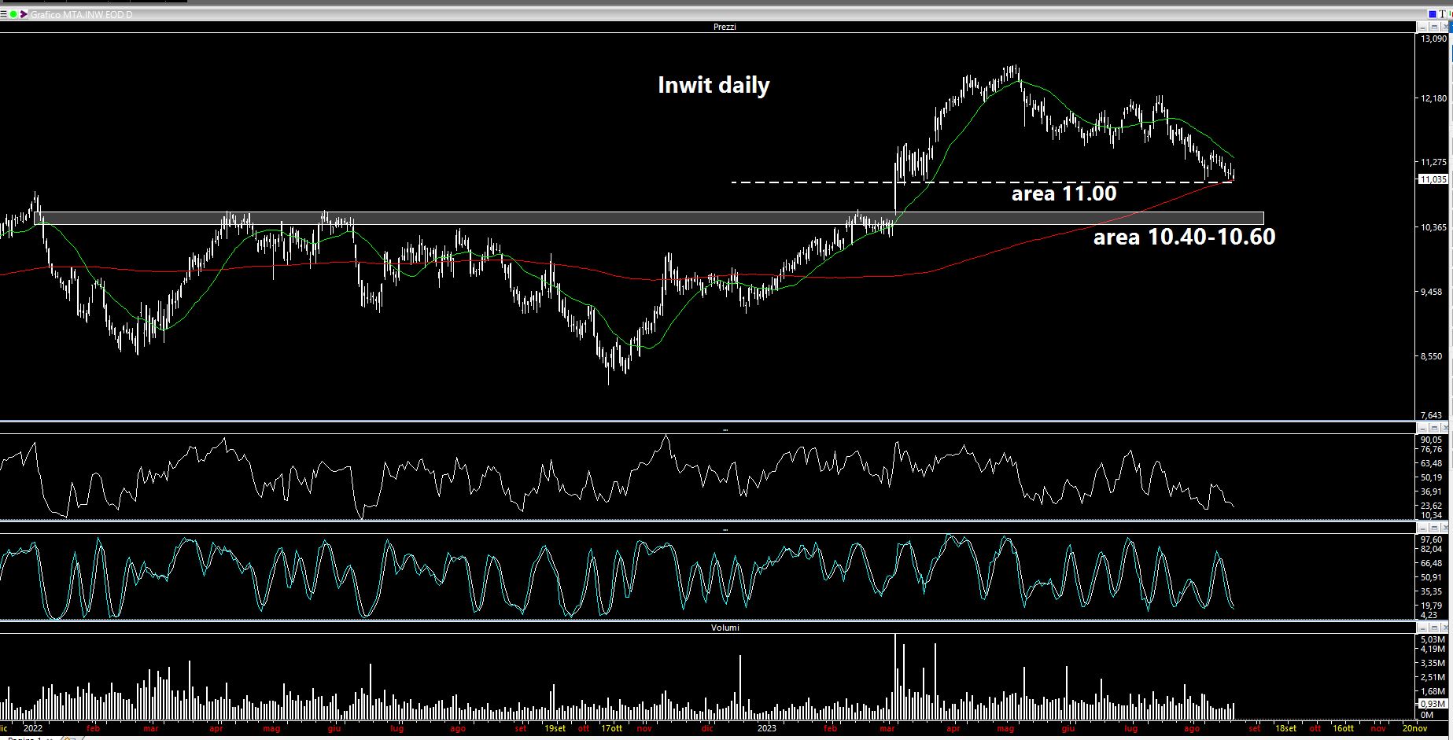Open the hamburger menu in chart title bar
This screenshot has width=1453, height=740.
(x=3, y=14)
